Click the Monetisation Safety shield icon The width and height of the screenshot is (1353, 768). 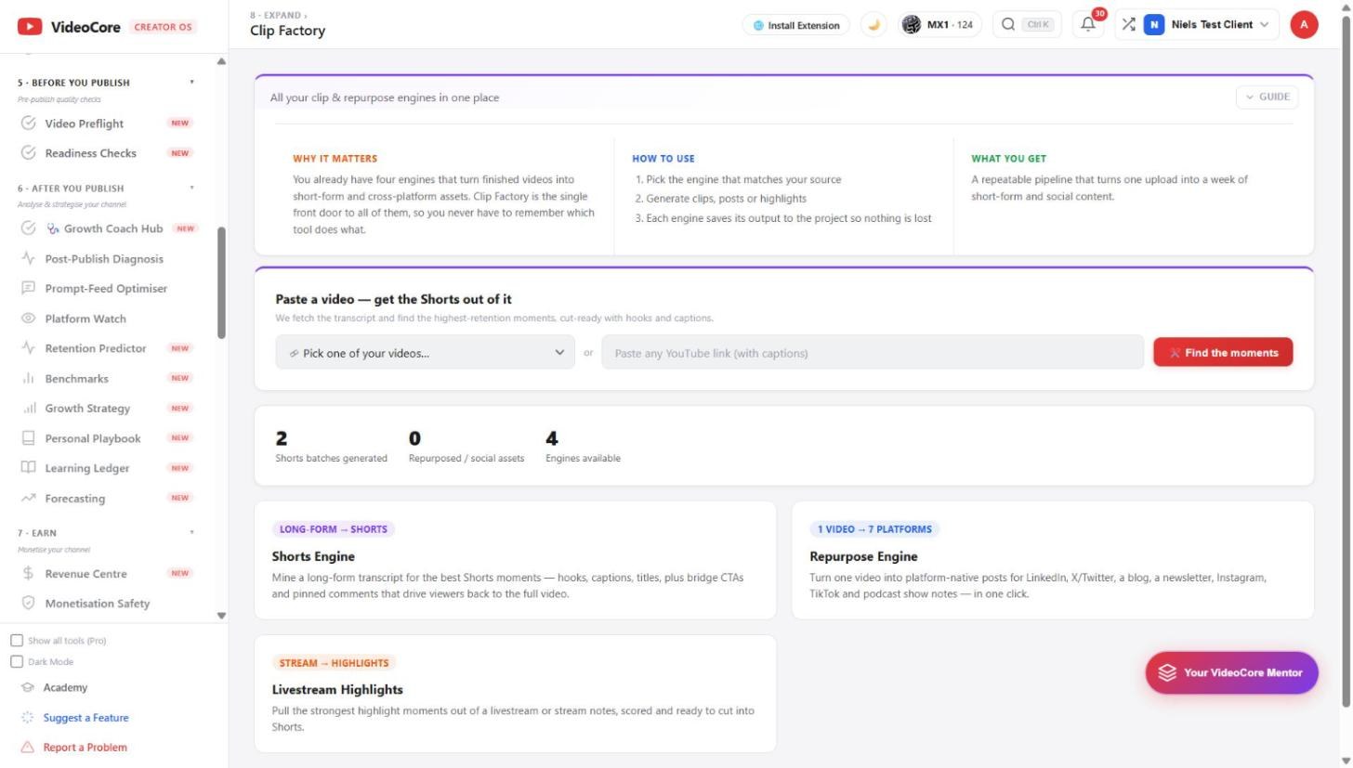pos(29,604)
